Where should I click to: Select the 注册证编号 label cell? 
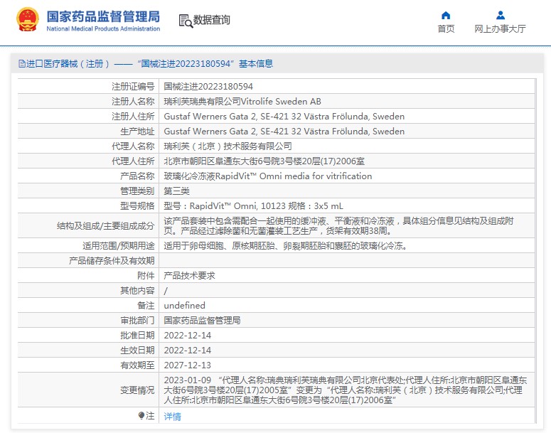pos(88,87)
